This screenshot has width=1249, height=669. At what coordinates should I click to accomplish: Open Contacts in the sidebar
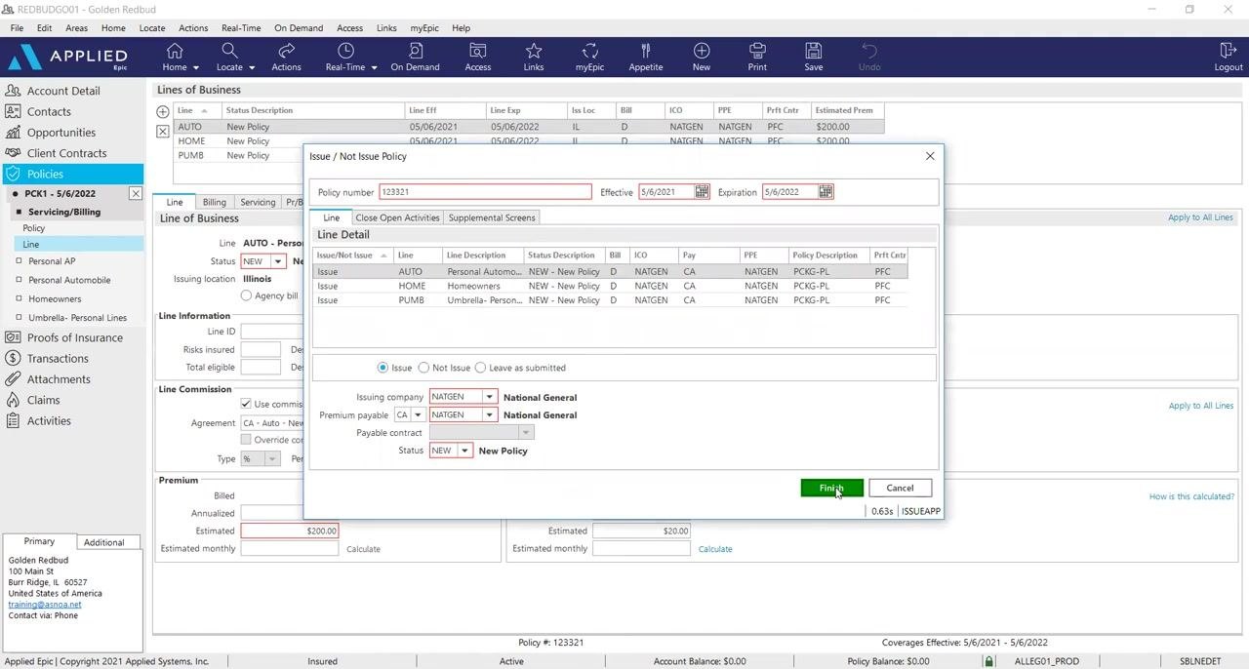(49, 111)
